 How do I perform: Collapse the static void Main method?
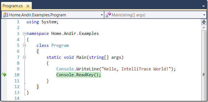pos(24,57)
